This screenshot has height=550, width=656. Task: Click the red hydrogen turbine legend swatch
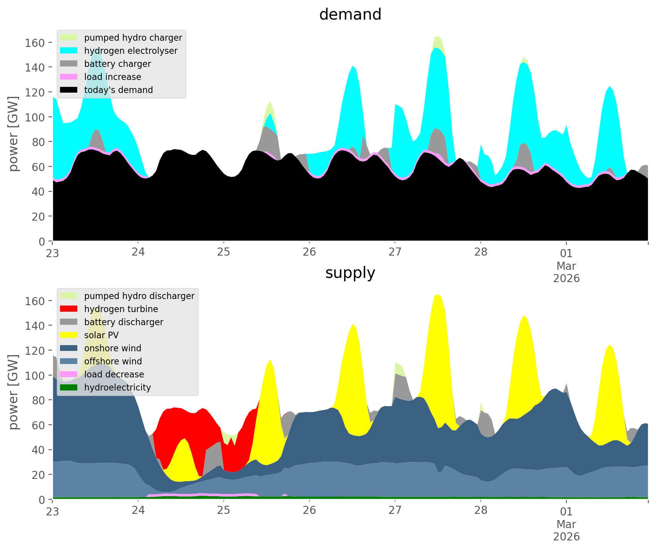(x=69, y=309)
